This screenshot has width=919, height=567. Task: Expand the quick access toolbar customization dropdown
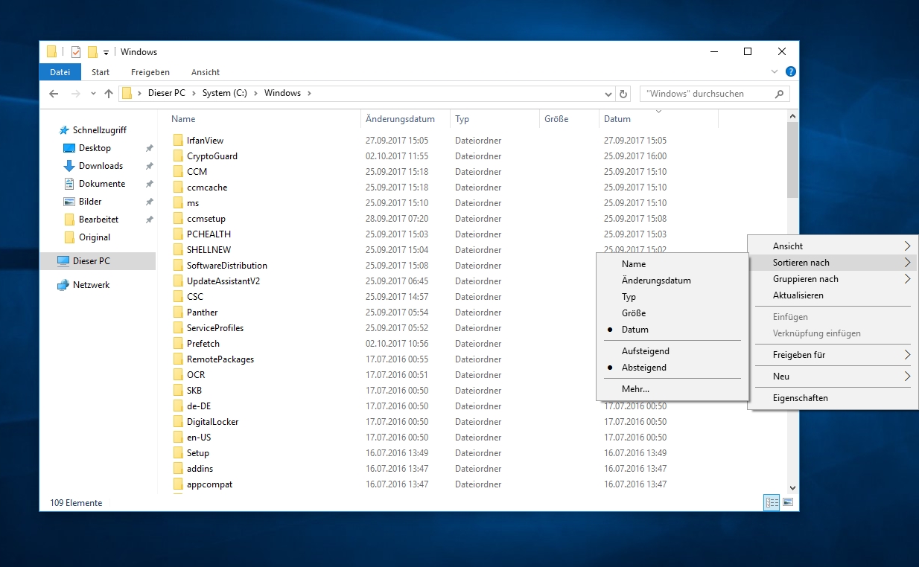[x=106, y=51]
